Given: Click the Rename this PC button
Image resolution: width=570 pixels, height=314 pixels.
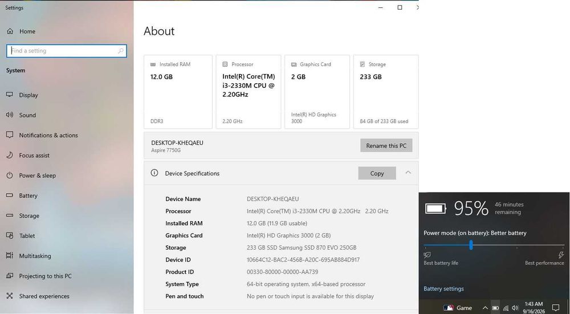Looking at the screenshot, I should tap(386, 145).
